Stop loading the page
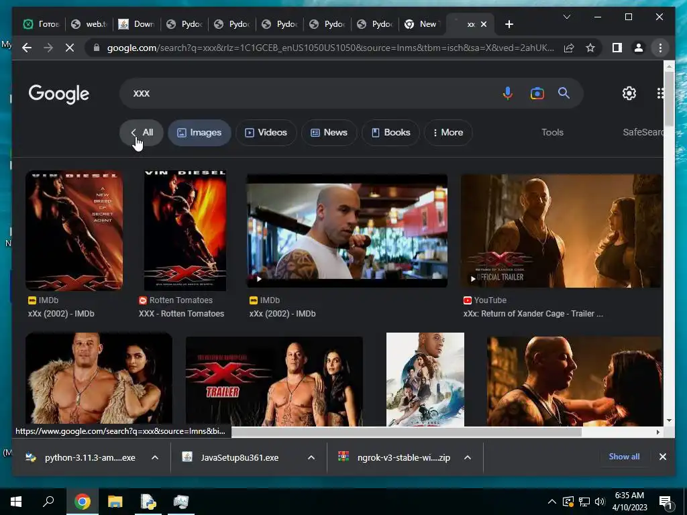This screenshot has height=515, width=687. click(x=70, y=48)
